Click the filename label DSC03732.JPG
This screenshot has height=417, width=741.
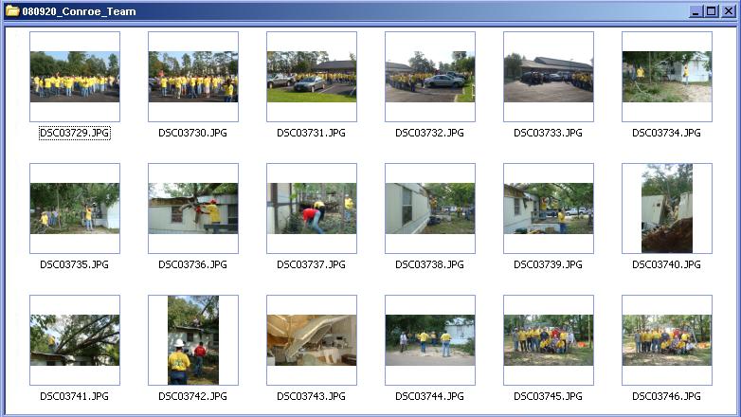pyautogui.click(x=429, y=133)
